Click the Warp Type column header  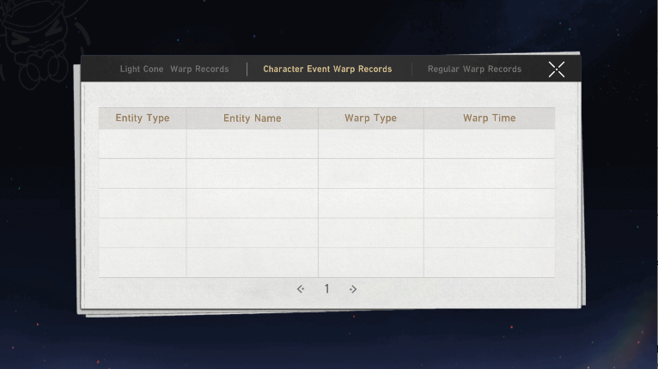coord(370,118)
